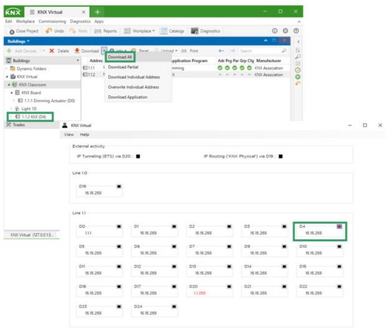
Task: Select Download All from the menu
Action: click(120, 57)
